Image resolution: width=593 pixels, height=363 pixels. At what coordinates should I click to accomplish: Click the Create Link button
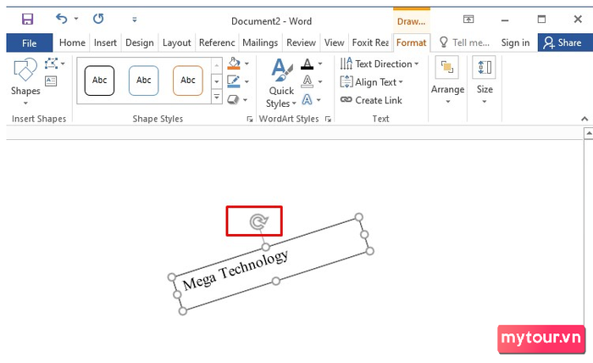point(371,100)
